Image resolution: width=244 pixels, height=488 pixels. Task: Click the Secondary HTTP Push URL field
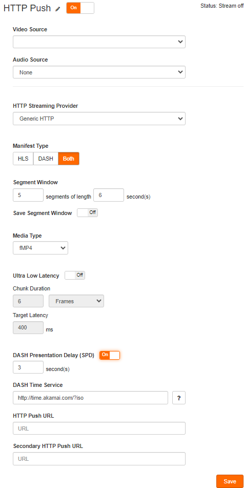tap(99, 459)
